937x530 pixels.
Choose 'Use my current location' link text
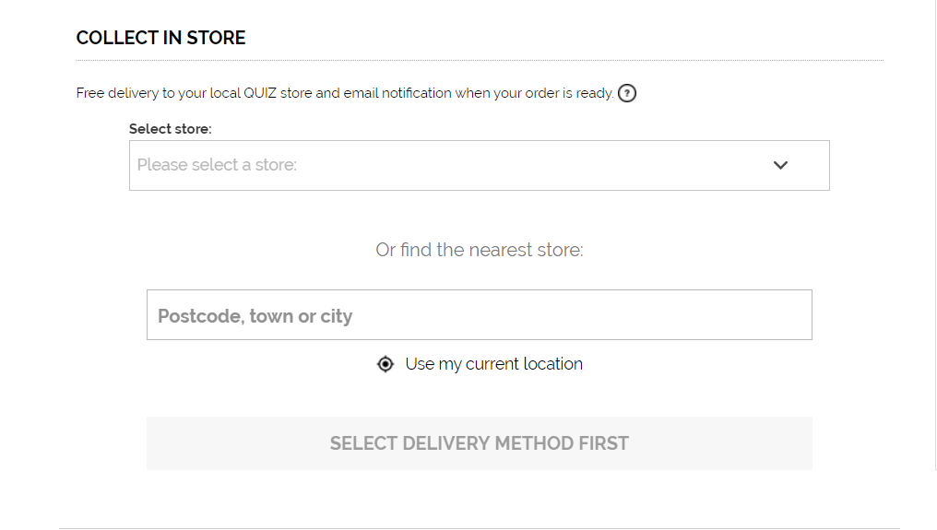point(493,364)
